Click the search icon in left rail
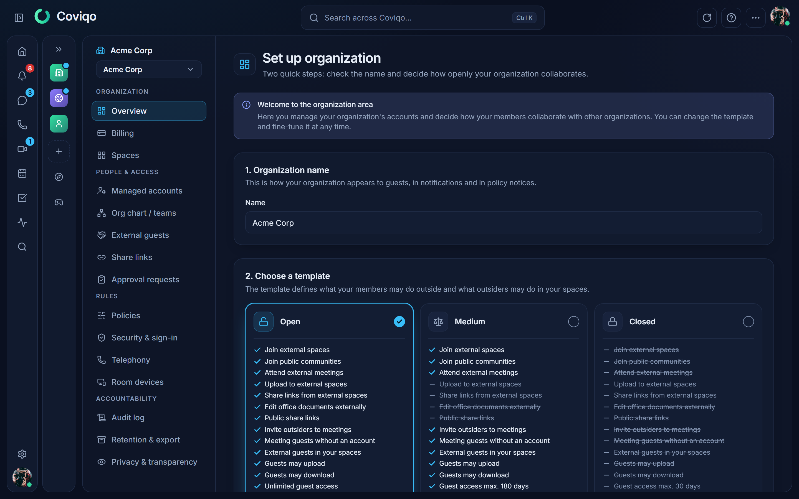 tap(22, 247)
